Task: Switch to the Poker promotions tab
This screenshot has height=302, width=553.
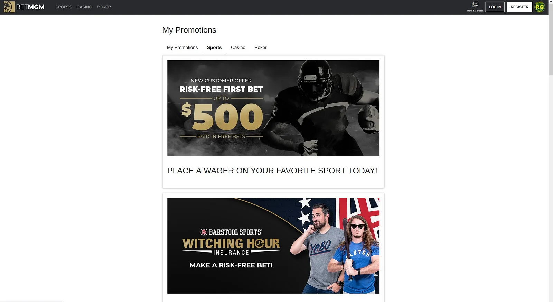Action: [x=261, y=48]
